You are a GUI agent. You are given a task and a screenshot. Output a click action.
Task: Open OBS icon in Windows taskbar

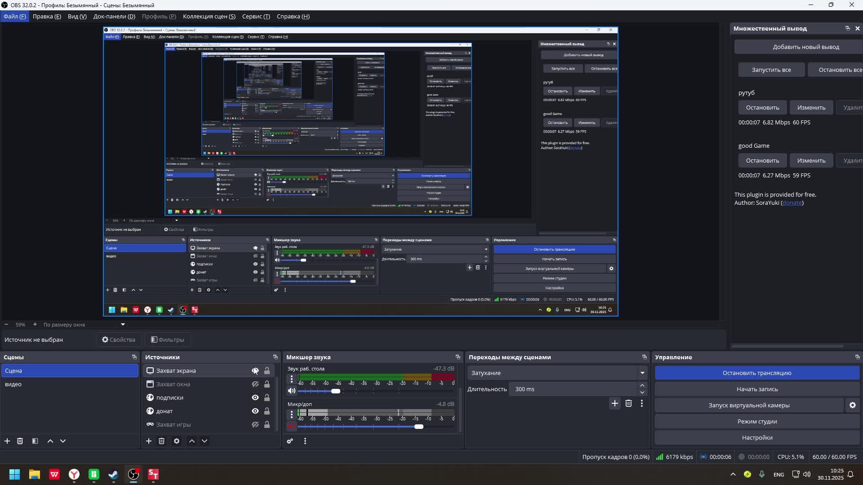(133, 474)
